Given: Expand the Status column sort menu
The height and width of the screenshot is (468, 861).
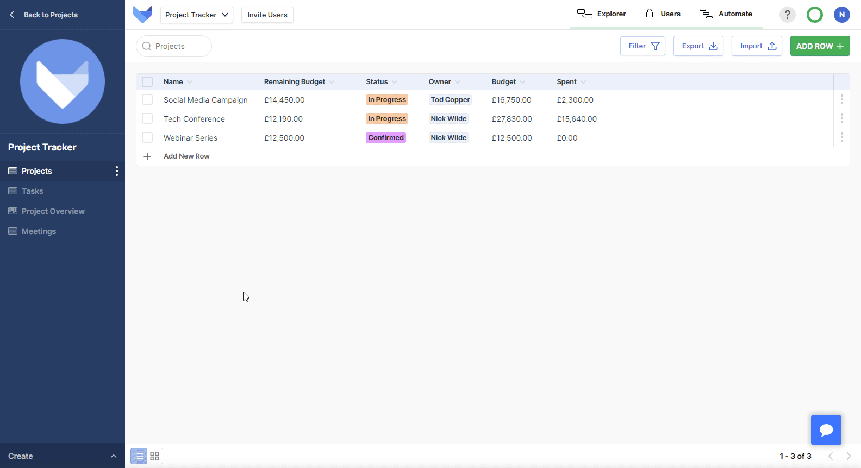Looking at the screenshot, I should tap(395, 82).
